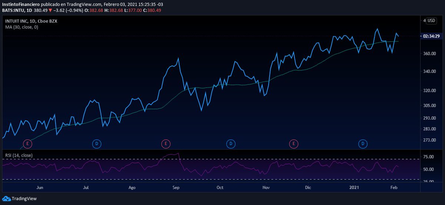Click the Jul label on time axis
The image size is (445, 205).
[x=86, y=188]
